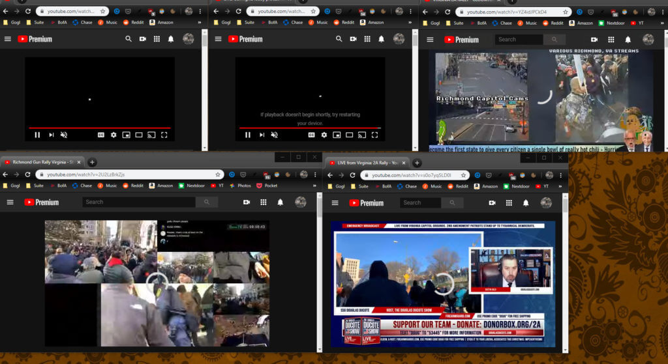
Task: Open new tab beside LIVE from Virginia tab
Action: point(417,163)
